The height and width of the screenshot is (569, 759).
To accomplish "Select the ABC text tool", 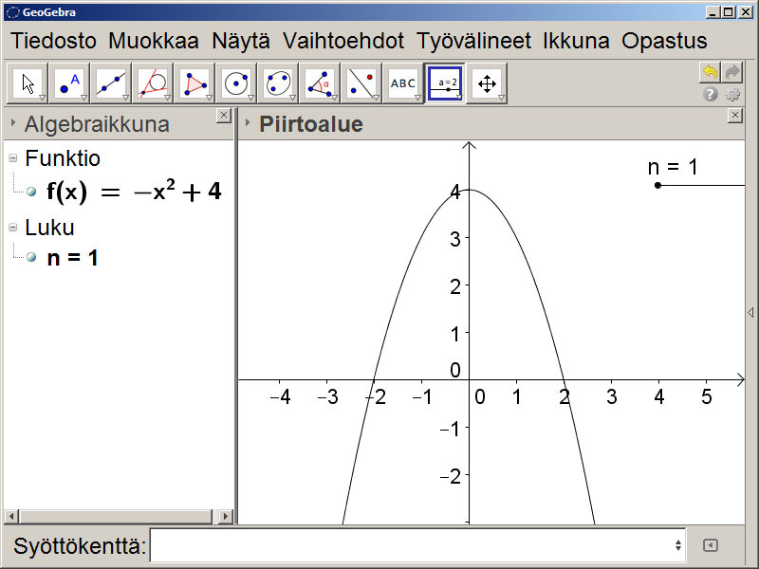I will pyautogui.click(x=403, y=83).
